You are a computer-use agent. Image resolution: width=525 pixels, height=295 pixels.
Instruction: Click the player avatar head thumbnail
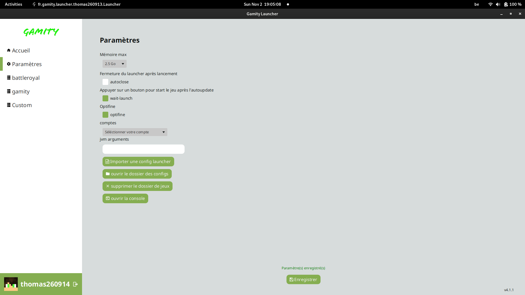point(11,284)
